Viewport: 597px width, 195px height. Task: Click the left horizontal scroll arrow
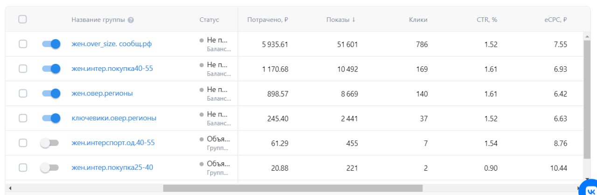10,188
